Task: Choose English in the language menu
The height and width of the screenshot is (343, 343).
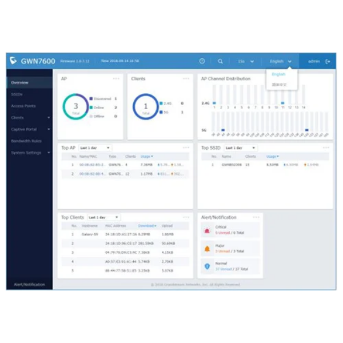Action: click(x=278, y=74)
